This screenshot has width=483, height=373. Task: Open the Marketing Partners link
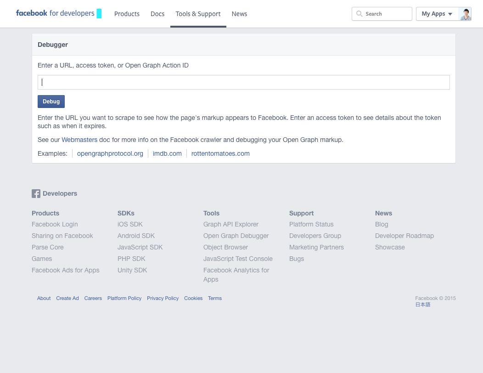(x=317, y=247)
